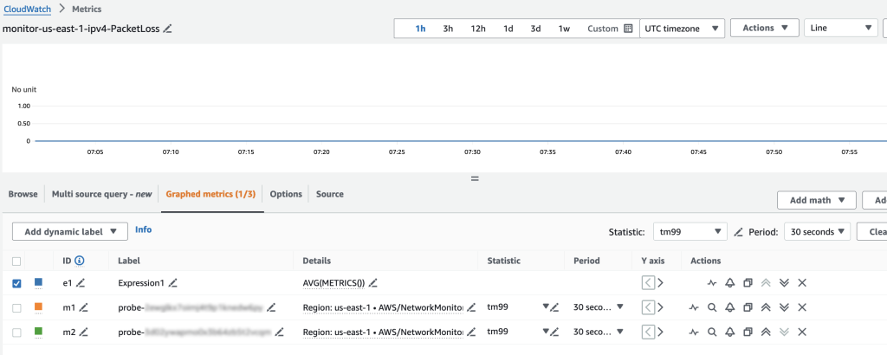Check the m2 row checkbox
Viewport: 887px width, 355px height.
tap(16, 332)
